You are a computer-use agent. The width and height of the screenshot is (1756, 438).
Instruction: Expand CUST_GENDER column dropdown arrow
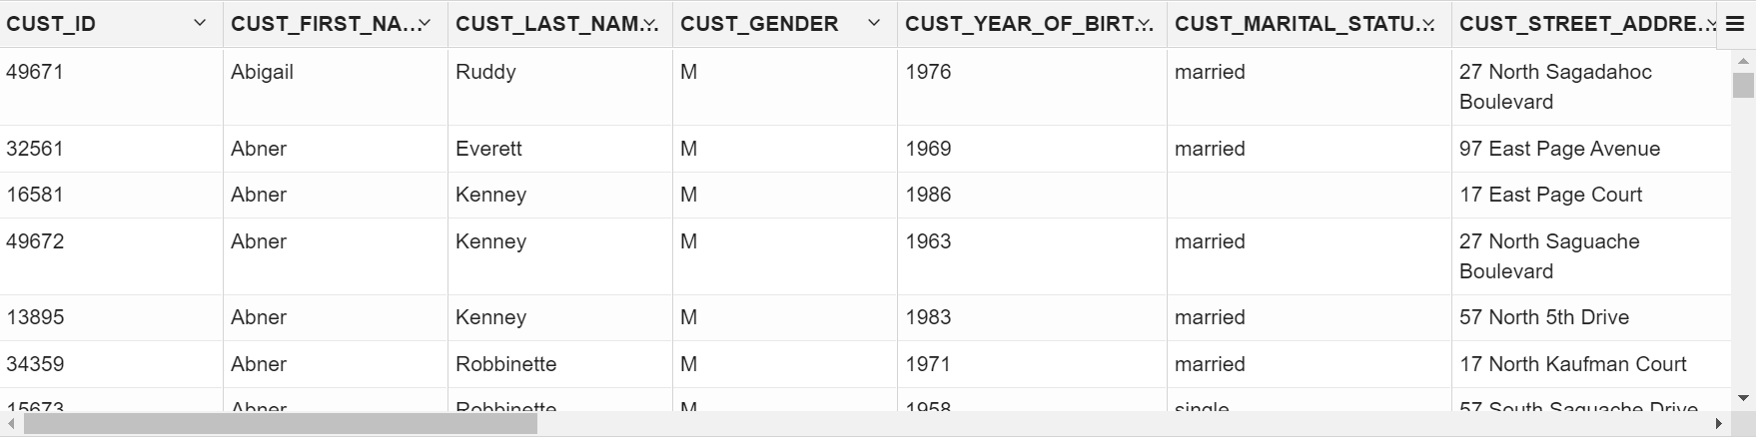pyautogui.click(x=875, y=23)
